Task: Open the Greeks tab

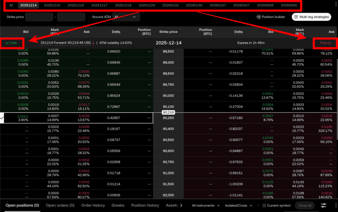Action: pyautogui.click(x=118, y=205)
